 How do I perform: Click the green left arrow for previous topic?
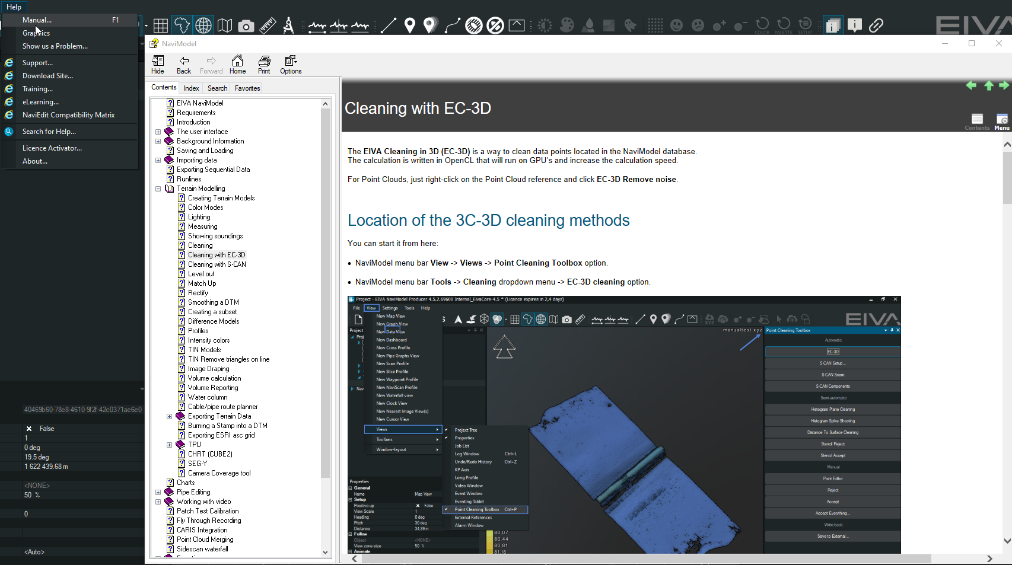coord(971,85)
